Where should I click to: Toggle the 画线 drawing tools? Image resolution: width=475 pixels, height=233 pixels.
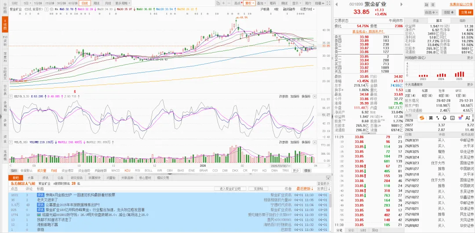click(285, 4)
